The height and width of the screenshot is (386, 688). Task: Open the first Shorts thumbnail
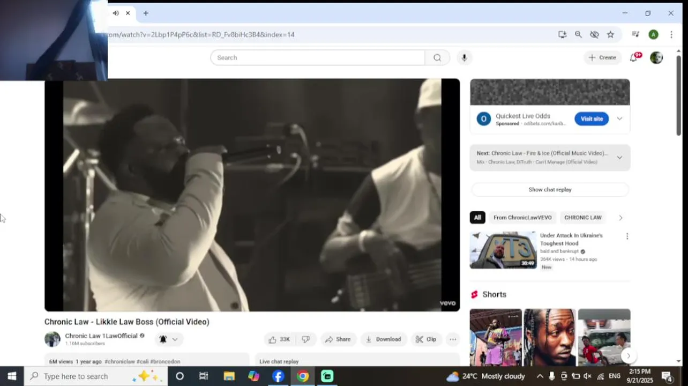496,337
